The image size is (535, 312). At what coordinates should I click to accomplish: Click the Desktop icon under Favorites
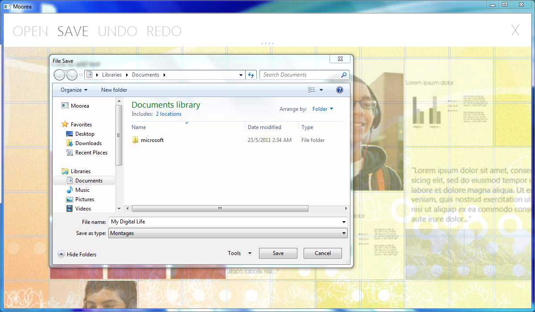coord(69,134)
